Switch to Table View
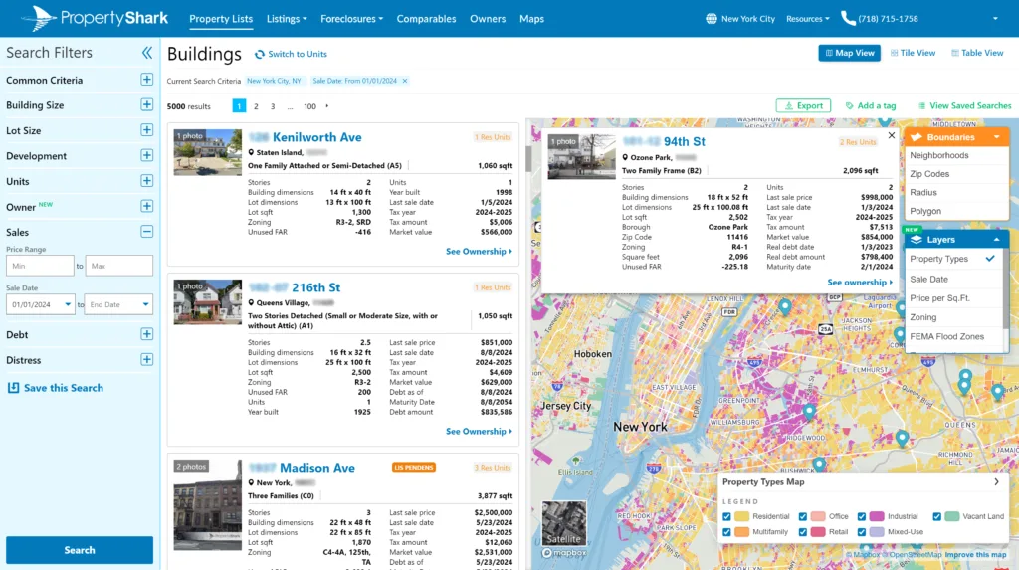The width and height of the screenshot is (1019, 570). tap(976, 53)
